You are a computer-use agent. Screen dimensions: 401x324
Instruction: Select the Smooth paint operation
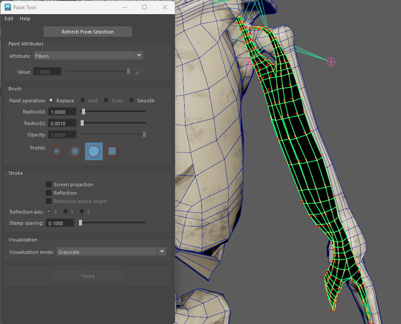131,101
